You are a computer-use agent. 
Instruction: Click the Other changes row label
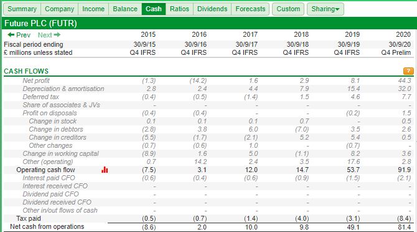[x=50, y=145]
